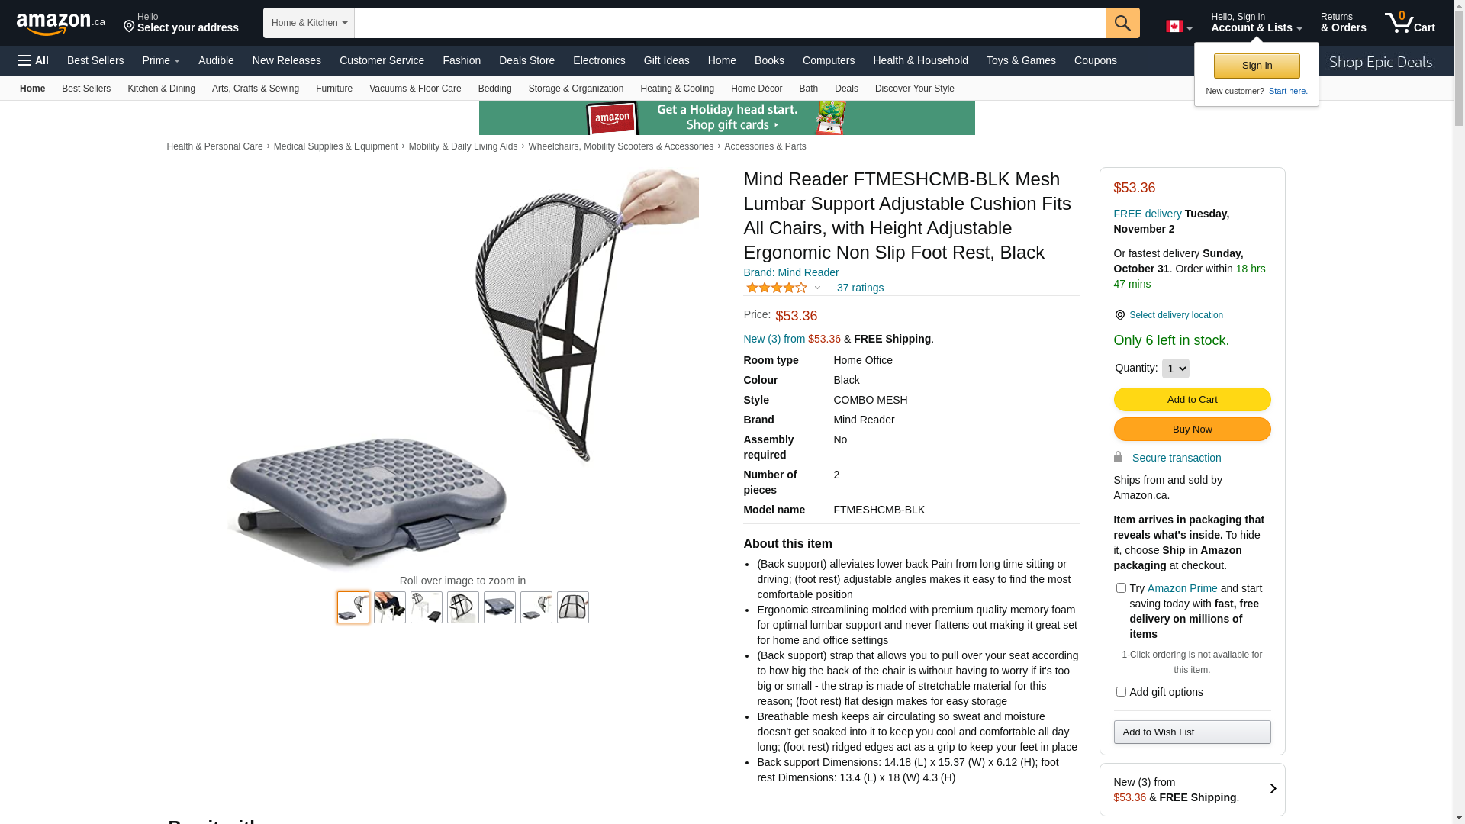Image resolution: width=1465 pixels, height=824 pixels.
Task: Click the search magnifier button
Action: pos(1122,23)
